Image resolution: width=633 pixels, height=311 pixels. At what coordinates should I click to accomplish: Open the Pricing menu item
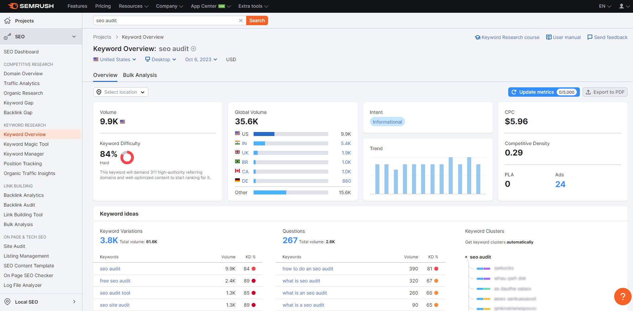coord(103,6)
